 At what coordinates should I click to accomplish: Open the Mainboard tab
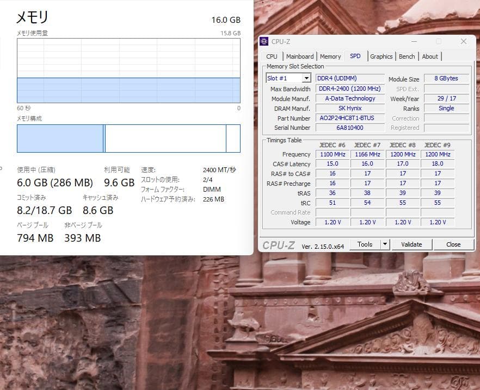(x=300, y=56)
